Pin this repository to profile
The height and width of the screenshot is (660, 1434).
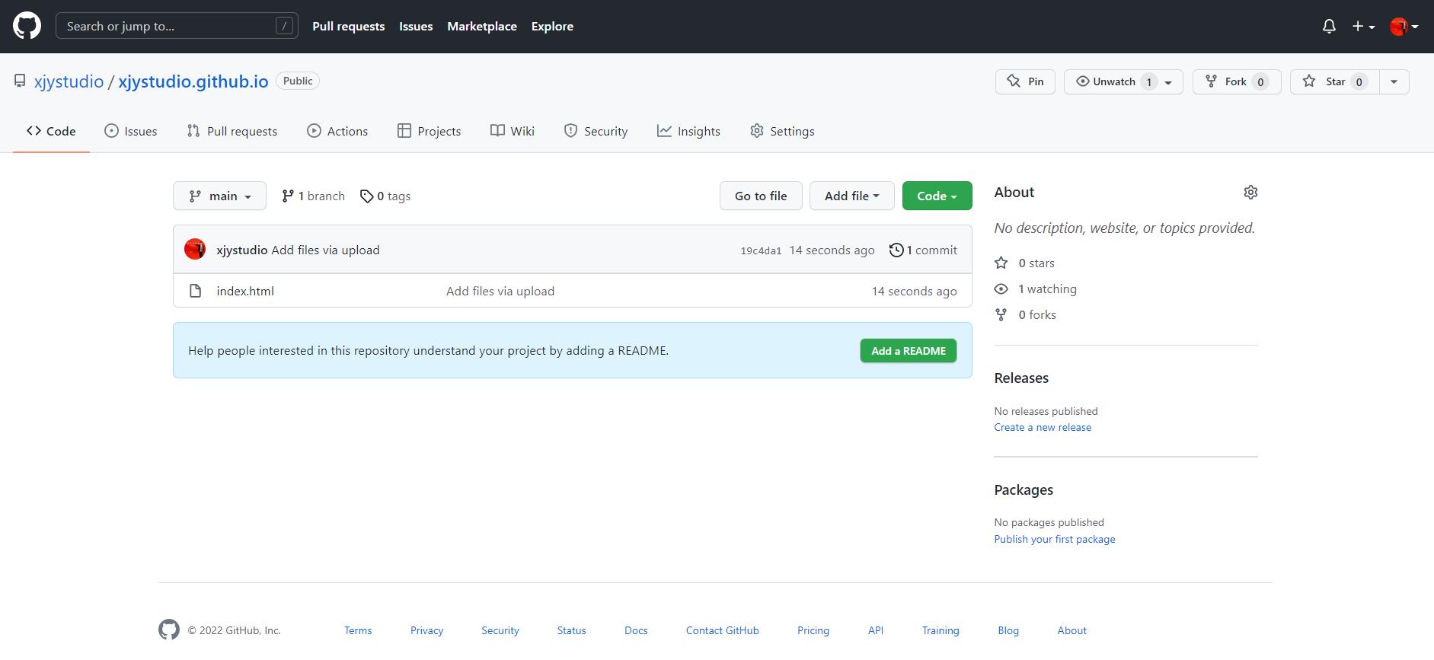(x=1025, y=81)
